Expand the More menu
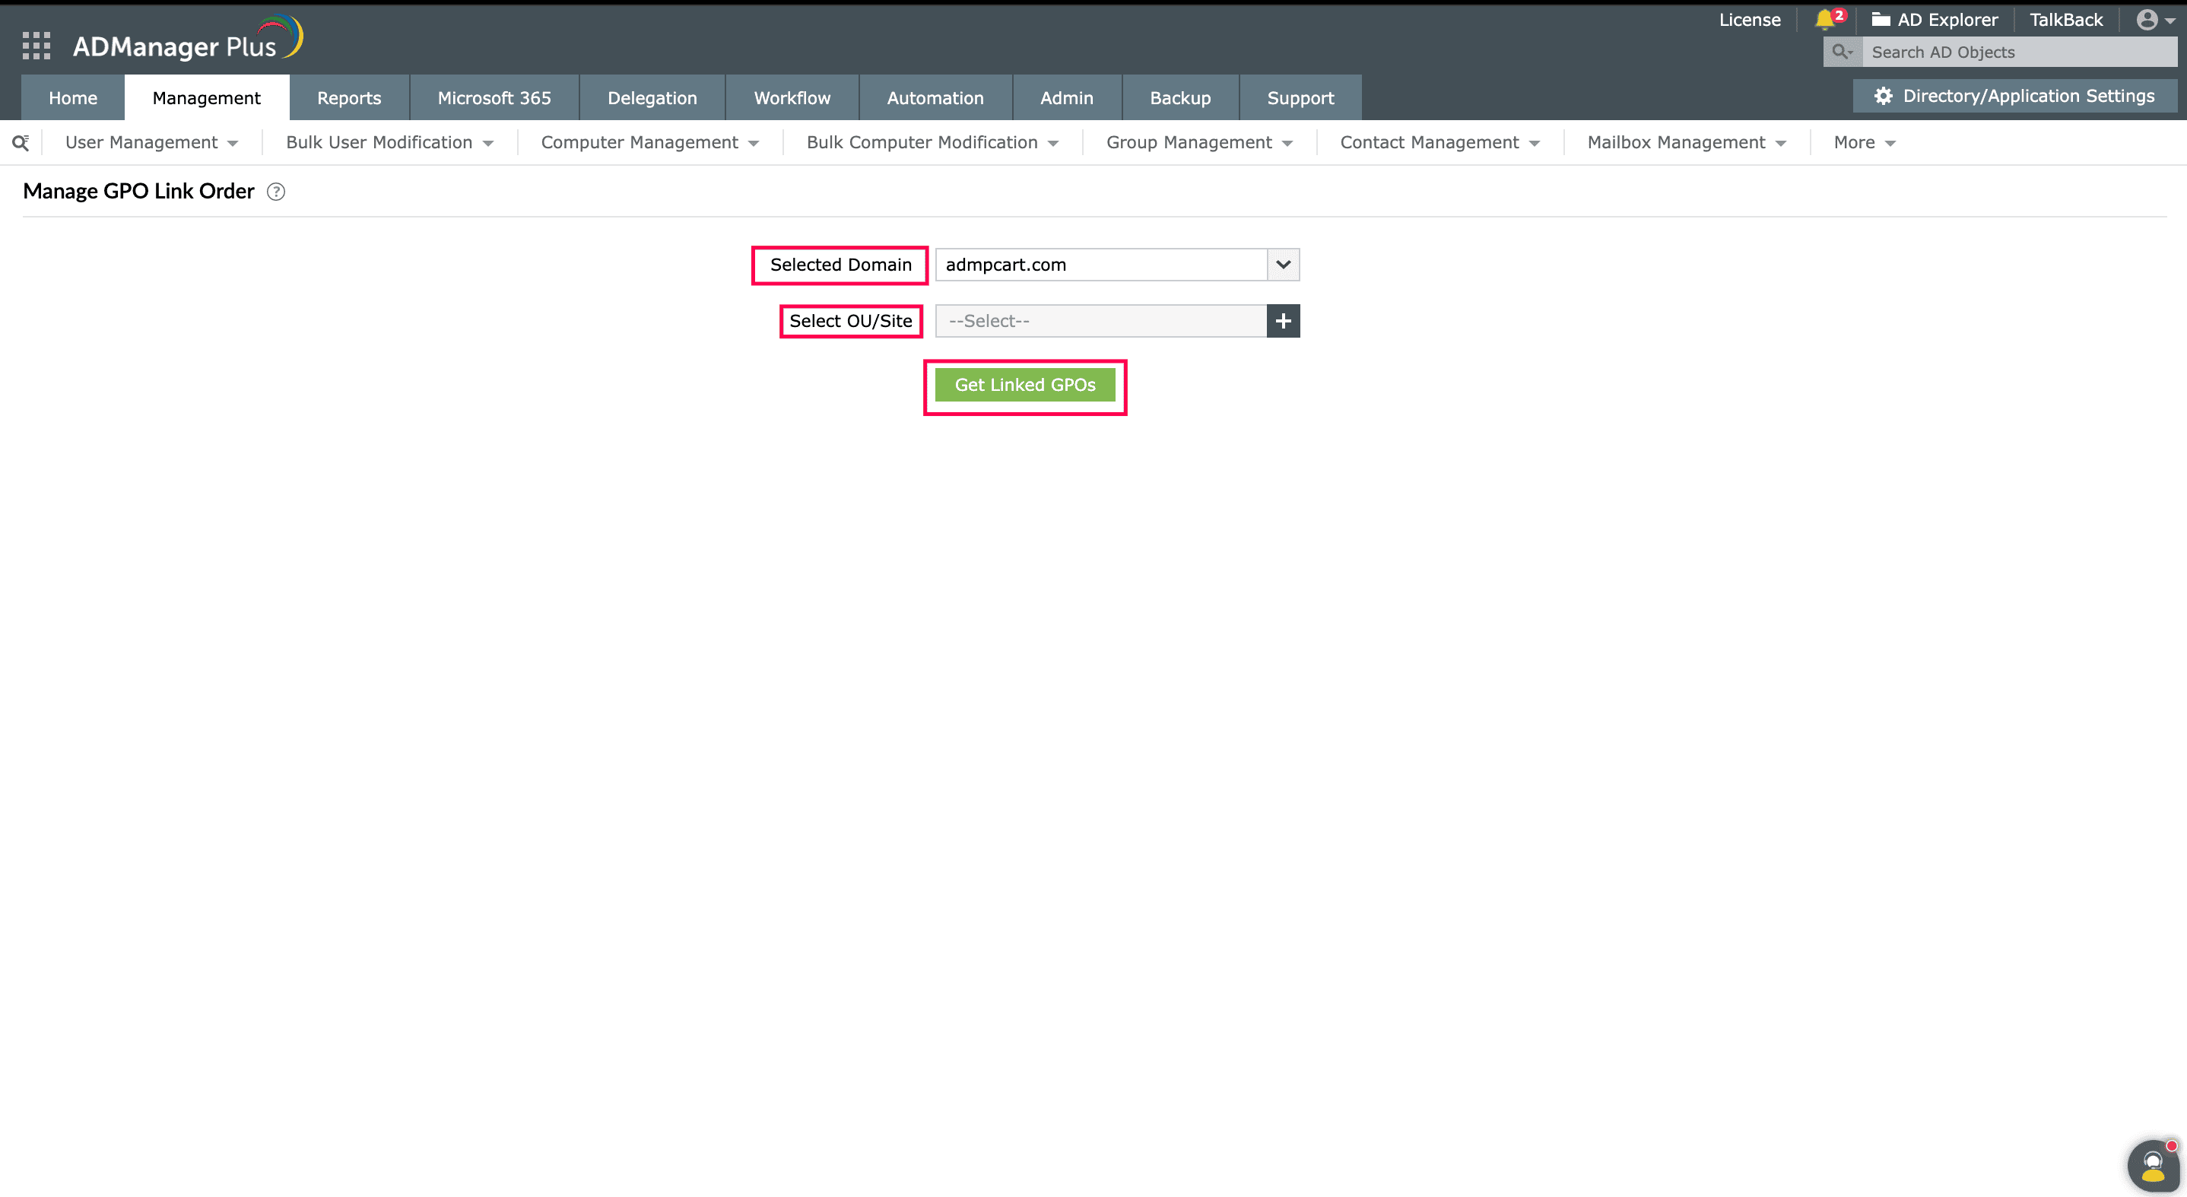 point(1864,141)
